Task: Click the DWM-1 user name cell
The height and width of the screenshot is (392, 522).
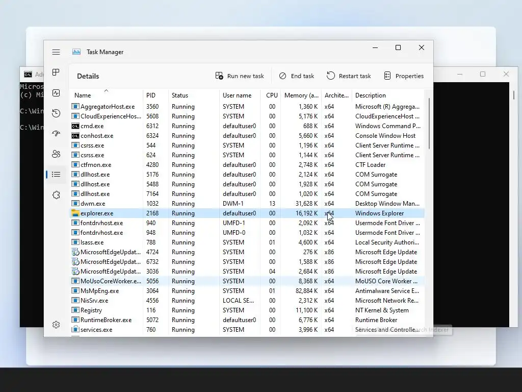Action: (x=233, y=203)
